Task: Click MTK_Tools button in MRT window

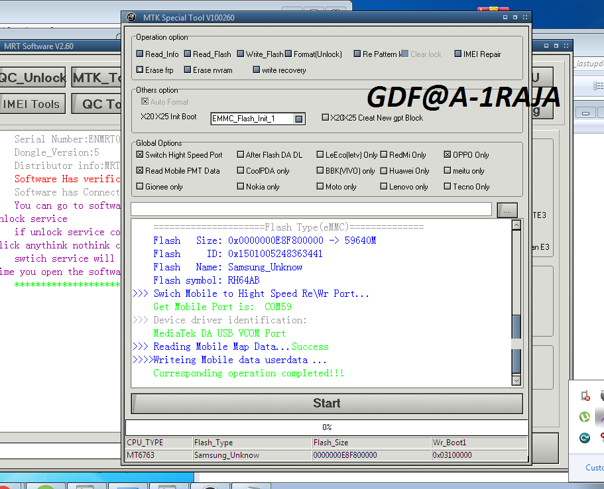Action: (97, 78)
